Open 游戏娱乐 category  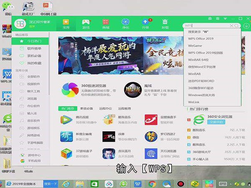pyautogui.click(x=30, y=128)
